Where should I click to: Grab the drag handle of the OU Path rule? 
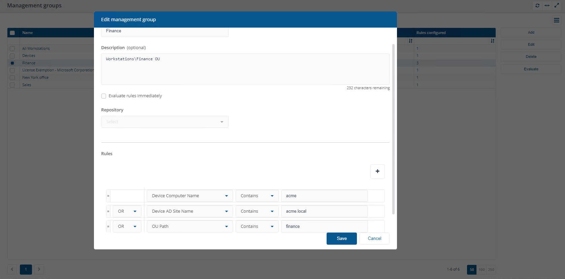(x=108, y=226)
